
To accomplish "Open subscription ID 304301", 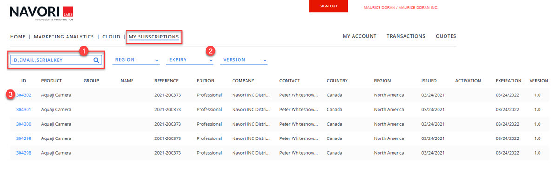I will 24,110.
